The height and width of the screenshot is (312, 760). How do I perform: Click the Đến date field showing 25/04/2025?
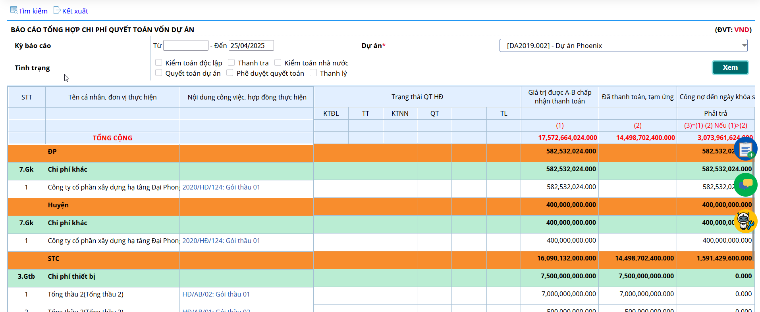(x=251, y=46)
